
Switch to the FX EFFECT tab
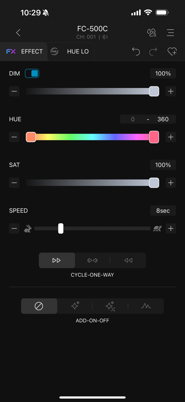[24, 51]
